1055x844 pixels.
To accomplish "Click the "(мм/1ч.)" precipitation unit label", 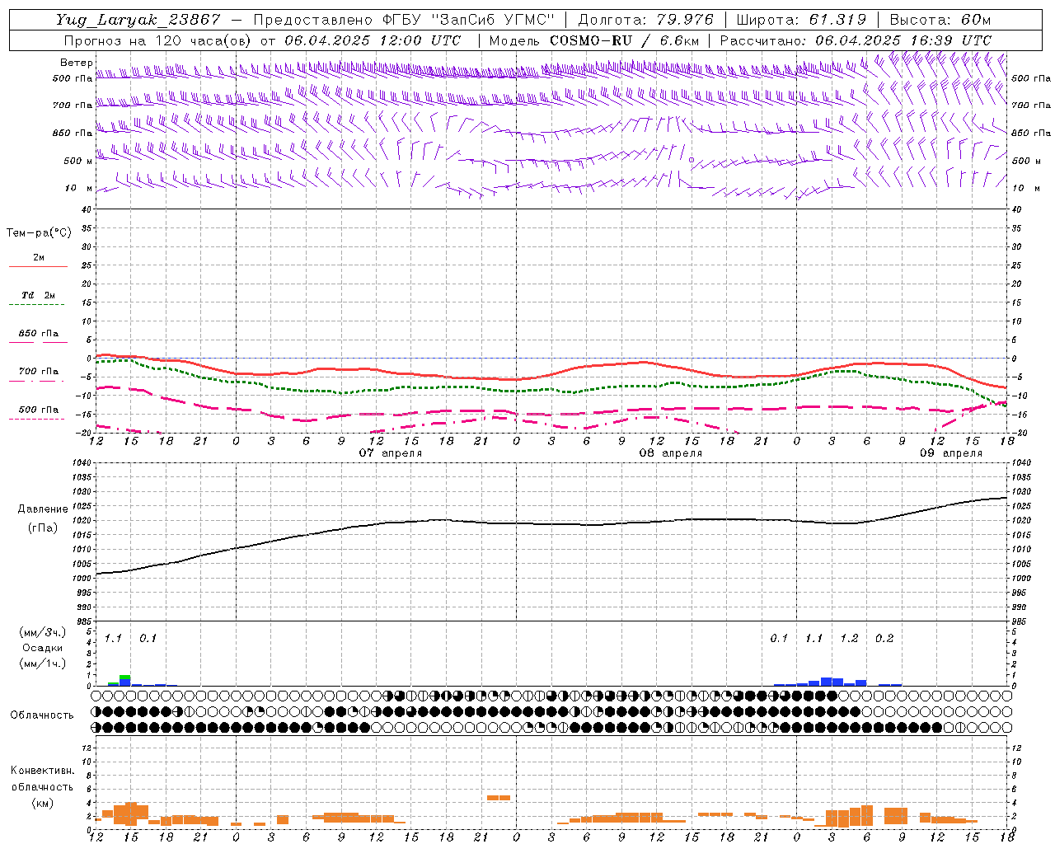I will [43, 663].
